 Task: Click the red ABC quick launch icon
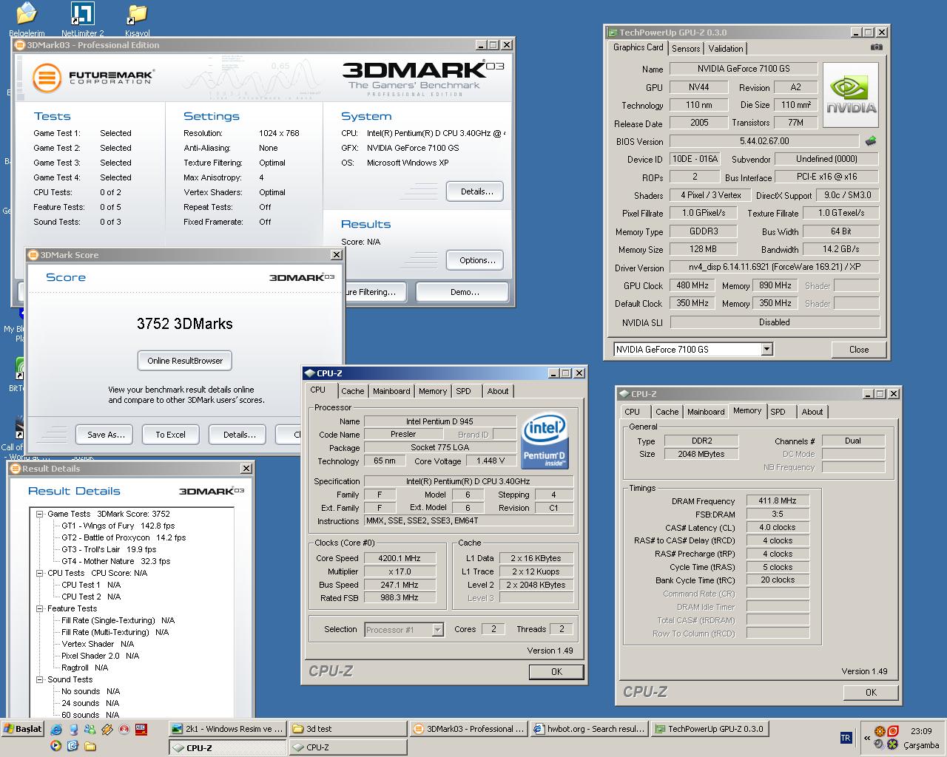click(x=141, y=730)
